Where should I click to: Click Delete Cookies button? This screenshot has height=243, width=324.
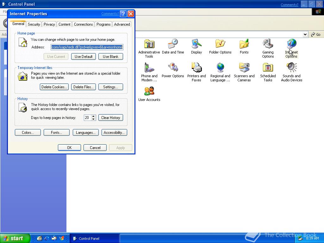(54, 87)
